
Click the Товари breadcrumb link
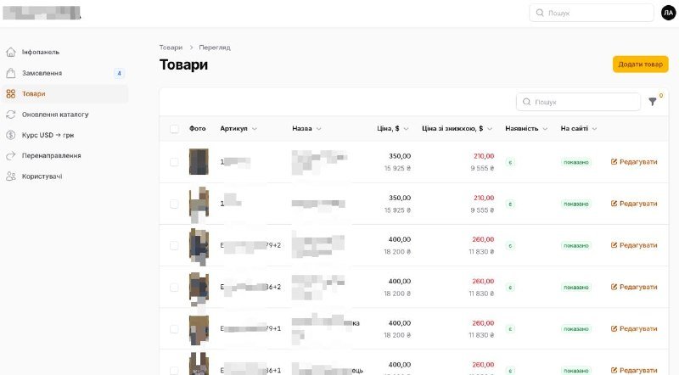171,48
